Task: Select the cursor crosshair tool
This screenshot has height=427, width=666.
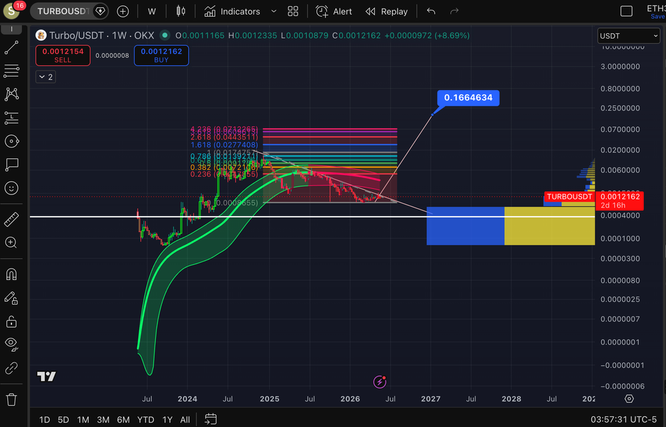Action: 11,29
